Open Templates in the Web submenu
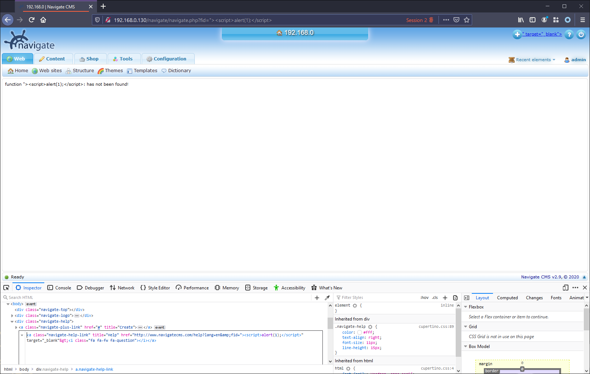Viewport: 590px width, 374px height. pos(142,71)
